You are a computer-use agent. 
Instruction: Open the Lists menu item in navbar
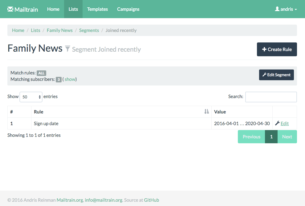73,9
